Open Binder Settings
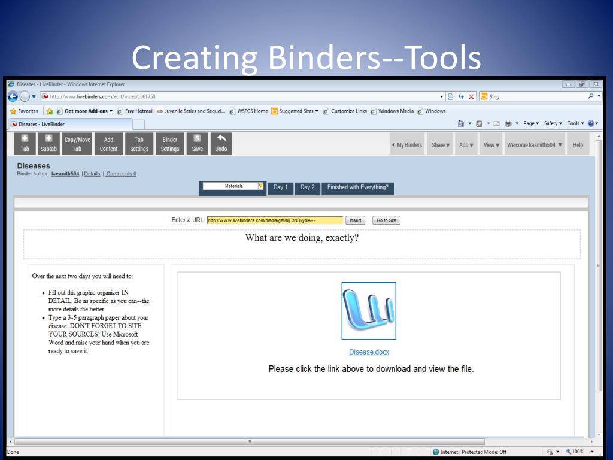The height and width of the screenshot is (460, 613). [x=169, y=143]
